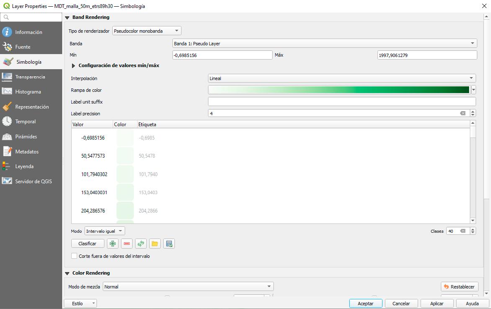Click the Label unit suffix field
491x309 pixels.
point(342,101)
